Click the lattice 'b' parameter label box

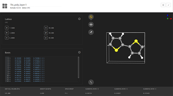point(7,33)
